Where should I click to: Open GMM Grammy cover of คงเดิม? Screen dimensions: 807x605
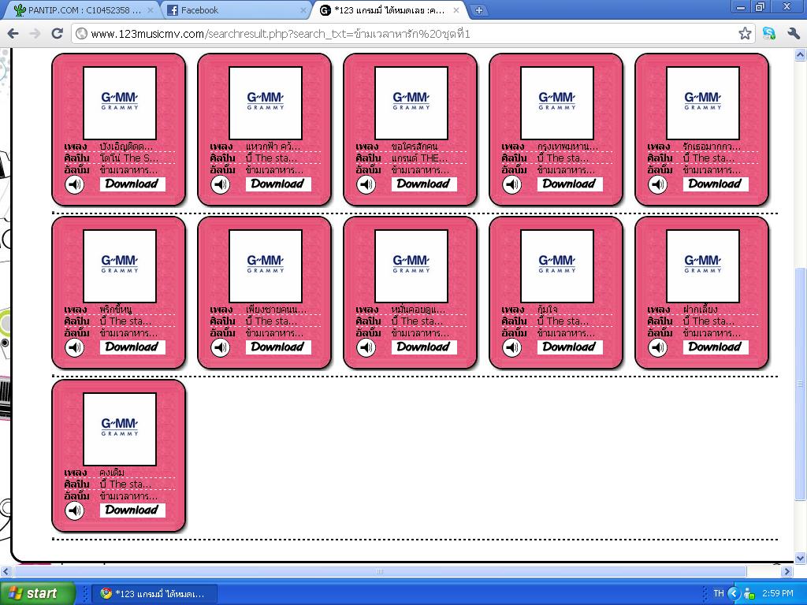[120, 429]
